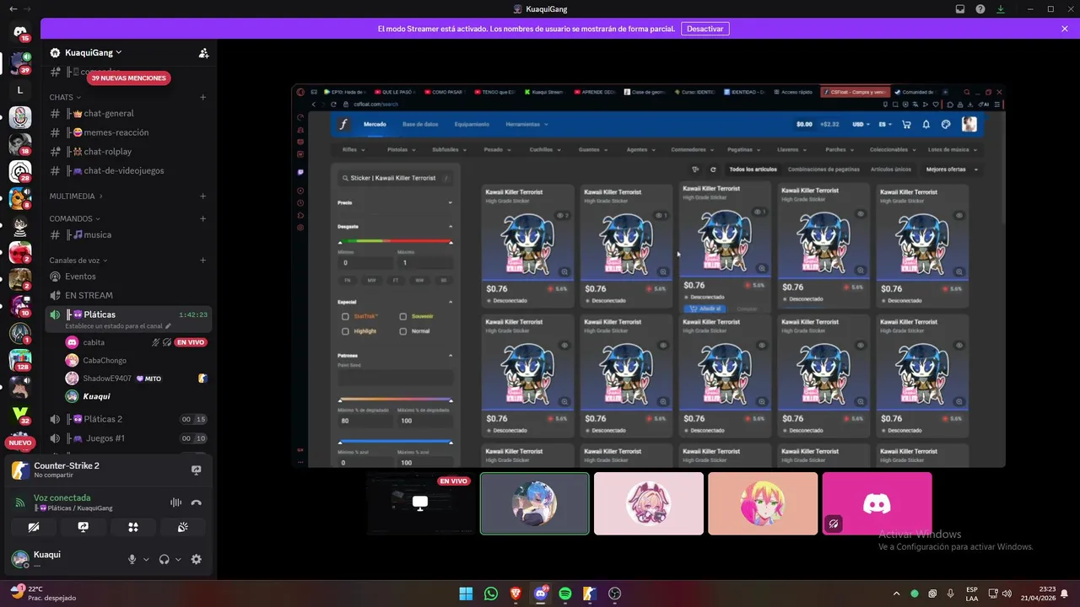Add a channel to the CHATS category
The image size is (1080, 607).
click(x=202, y=97)
